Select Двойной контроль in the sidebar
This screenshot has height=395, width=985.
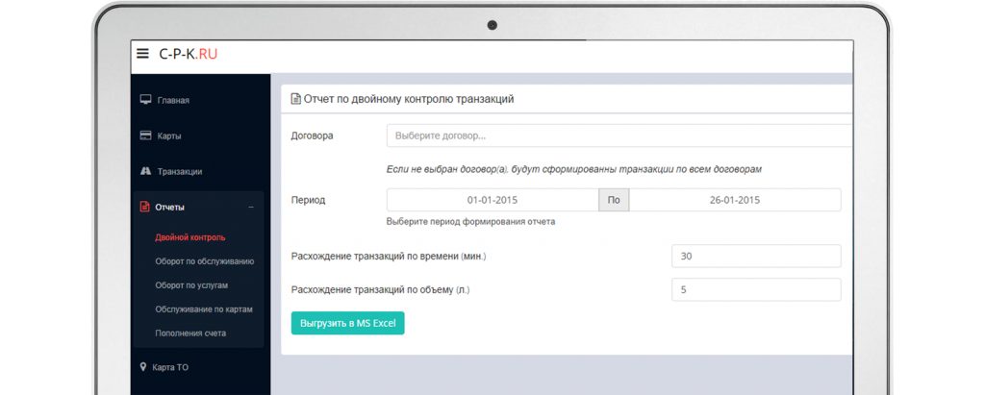pyautogui.click(x=190, y=236)
